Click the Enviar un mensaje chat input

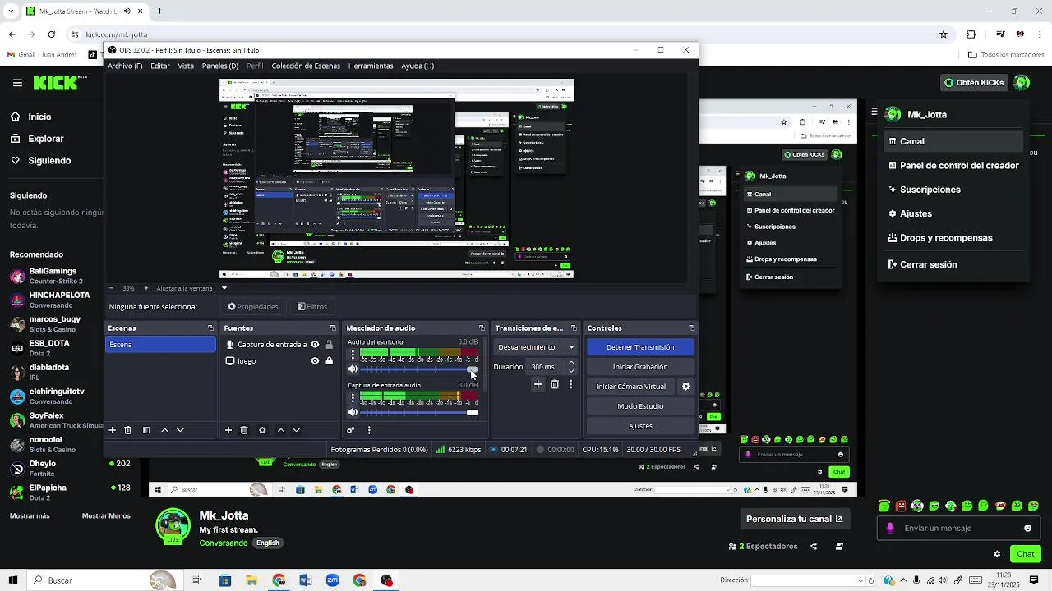958,529
